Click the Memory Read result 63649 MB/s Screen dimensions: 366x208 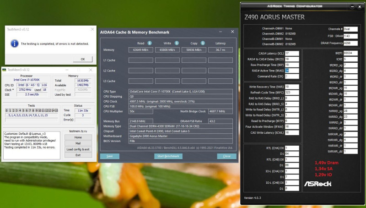141,50
